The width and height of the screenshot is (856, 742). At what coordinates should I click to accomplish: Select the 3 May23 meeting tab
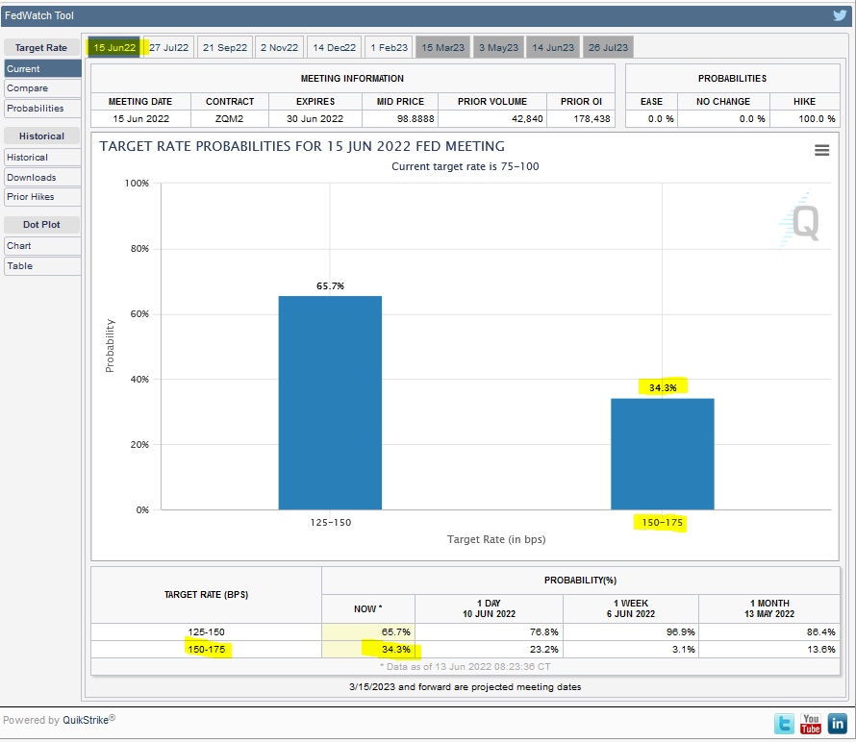pos(498,47)
